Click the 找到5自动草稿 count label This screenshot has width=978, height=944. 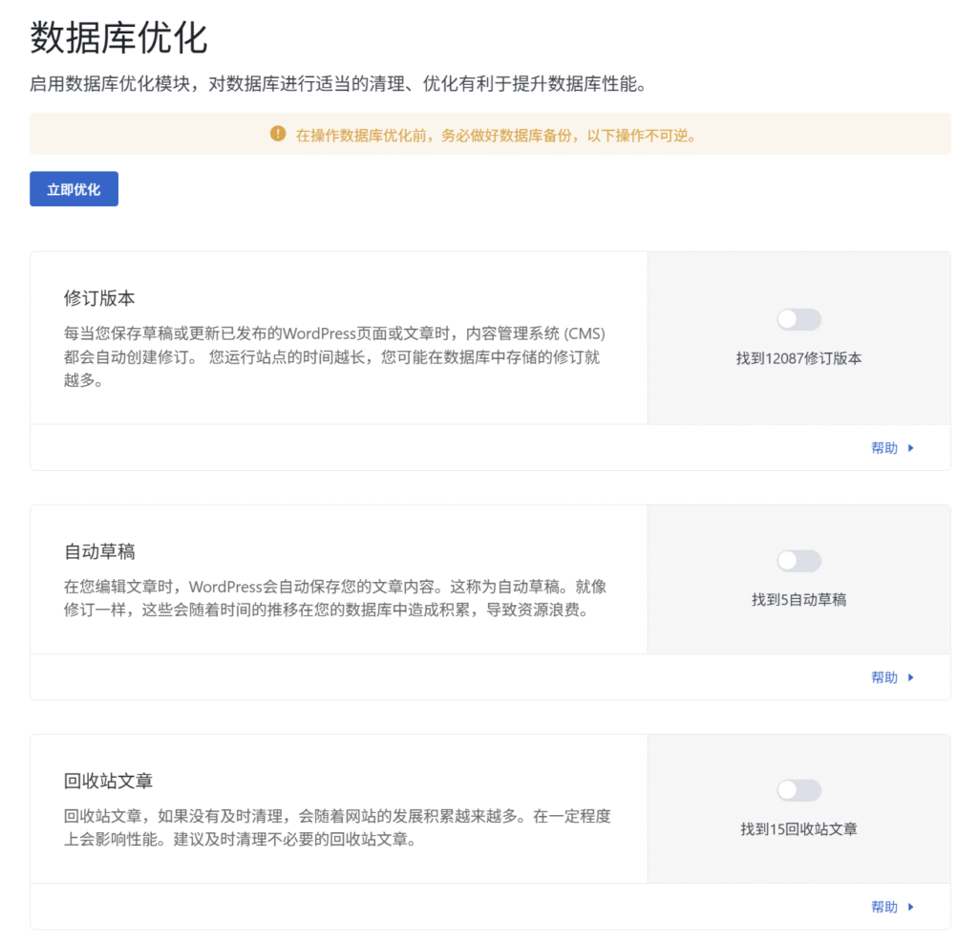coord(798,600)
